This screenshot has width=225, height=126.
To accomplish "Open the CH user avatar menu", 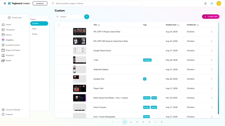I will (x=219, y=3).
